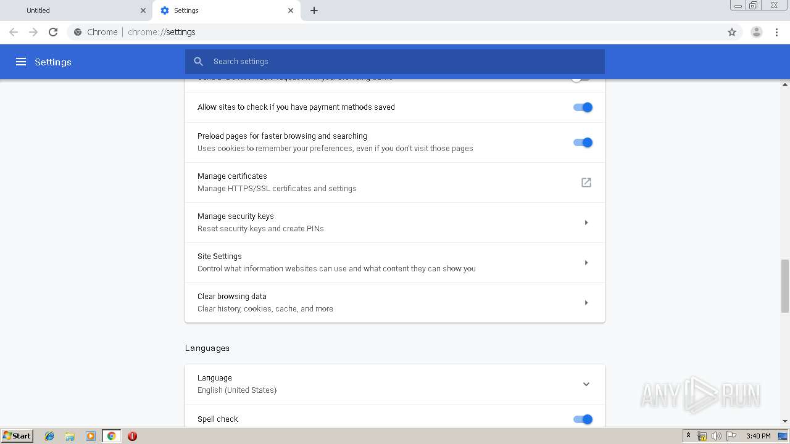Open the external link icon for Manage certificates
This screenshot has width=790, height=444.
586,183
